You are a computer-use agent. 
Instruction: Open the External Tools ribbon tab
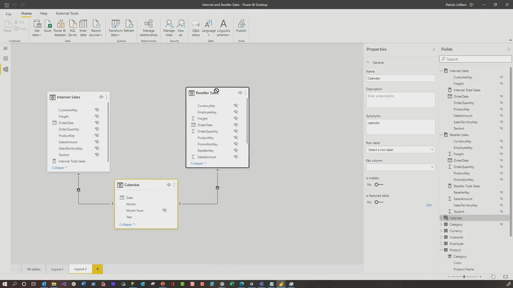click(x=67, y=13)
